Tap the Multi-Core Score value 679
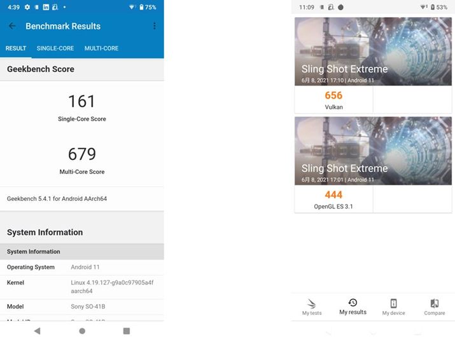Screen dimensions: 455x341 82,154
